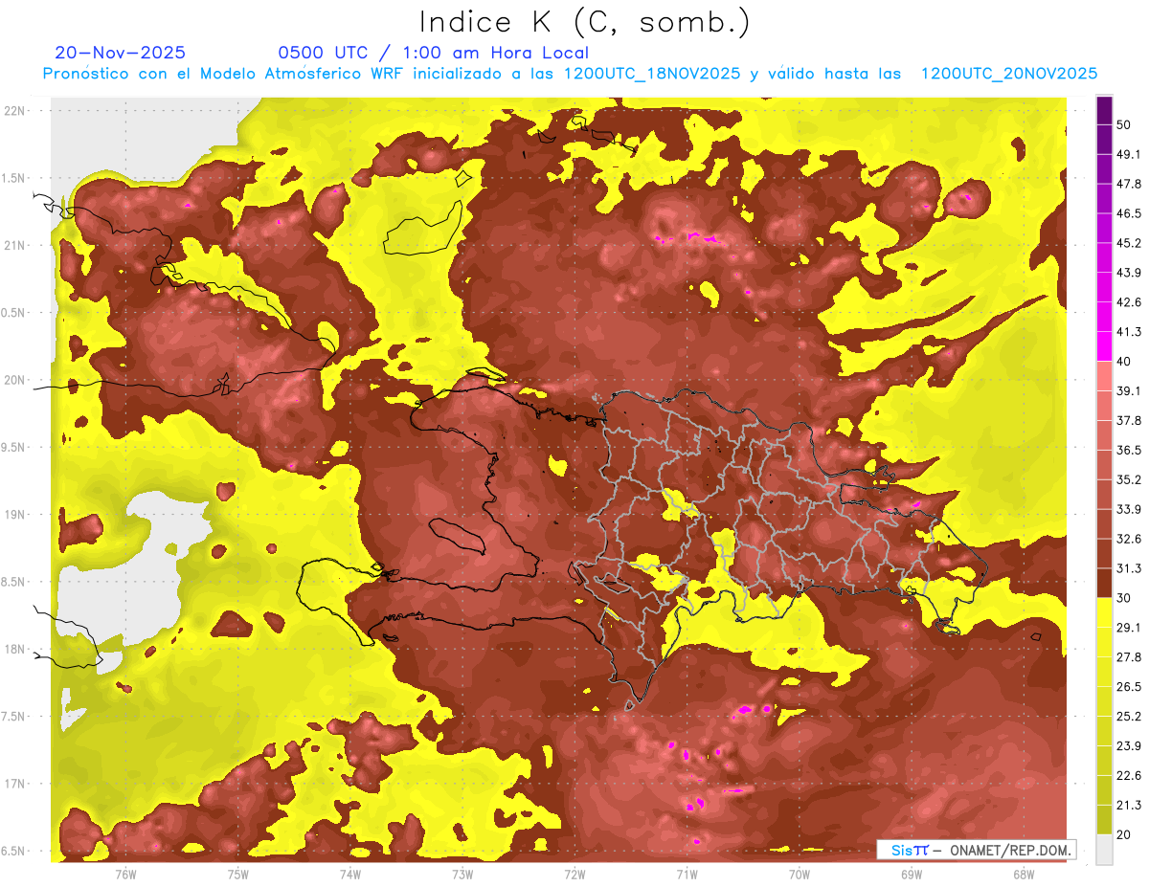Viewport: 1149px width, 887px height.
Task: Click the dark purple swatch above 50
Action: coord(1104,110)
